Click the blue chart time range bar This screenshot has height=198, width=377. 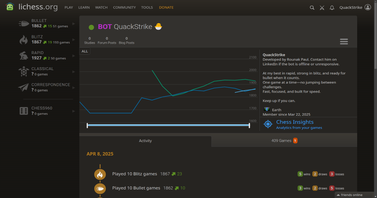pos(168,125)
